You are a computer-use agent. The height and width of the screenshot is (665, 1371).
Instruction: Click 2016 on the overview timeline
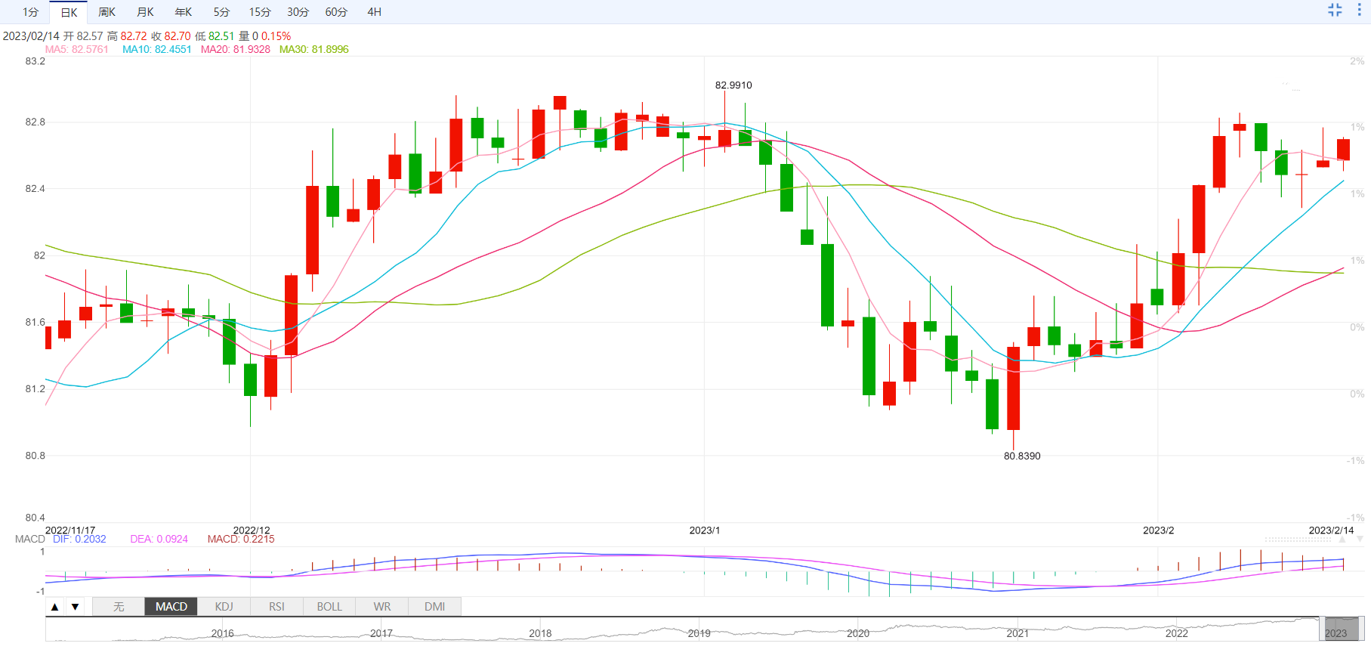[223, 633]
